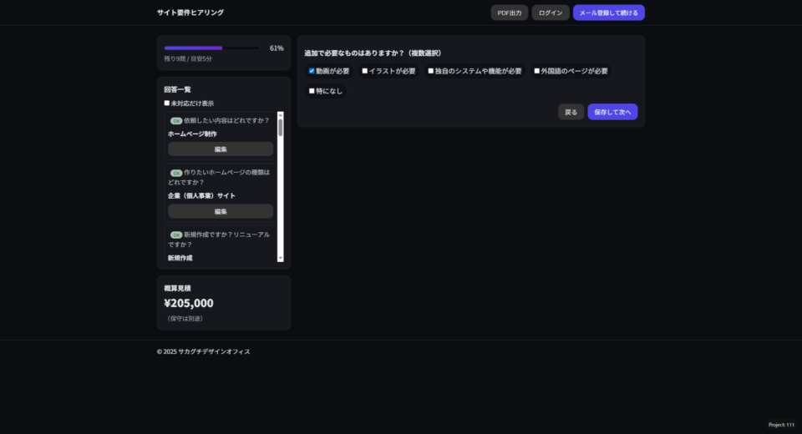Click メール登録して続ける button
Image resolution: width=802 pixels, height=434 pixels.
608,13
